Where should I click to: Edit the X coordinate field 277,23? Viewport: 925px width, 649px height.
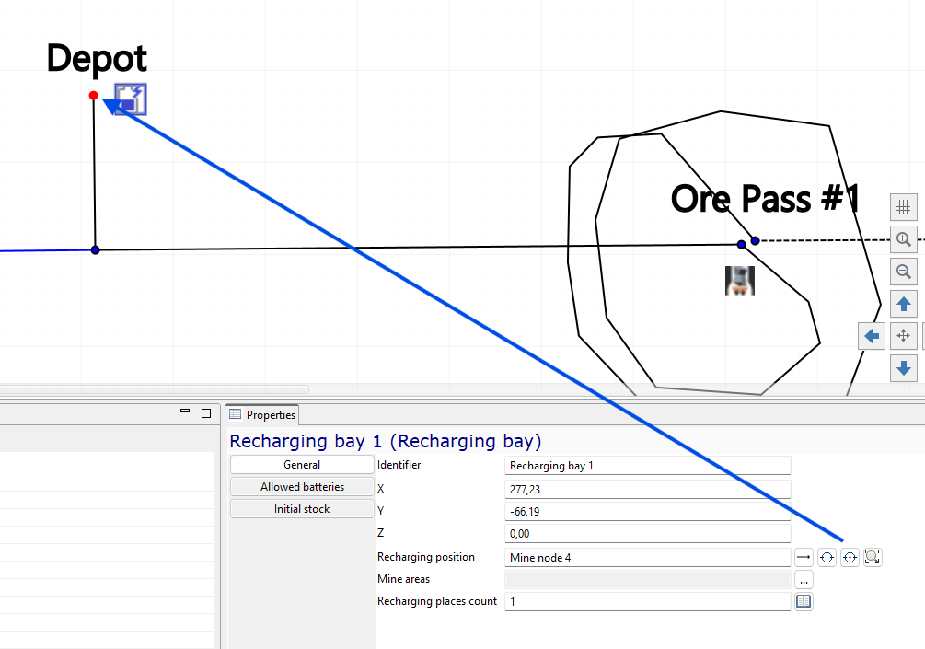point(648,489)
